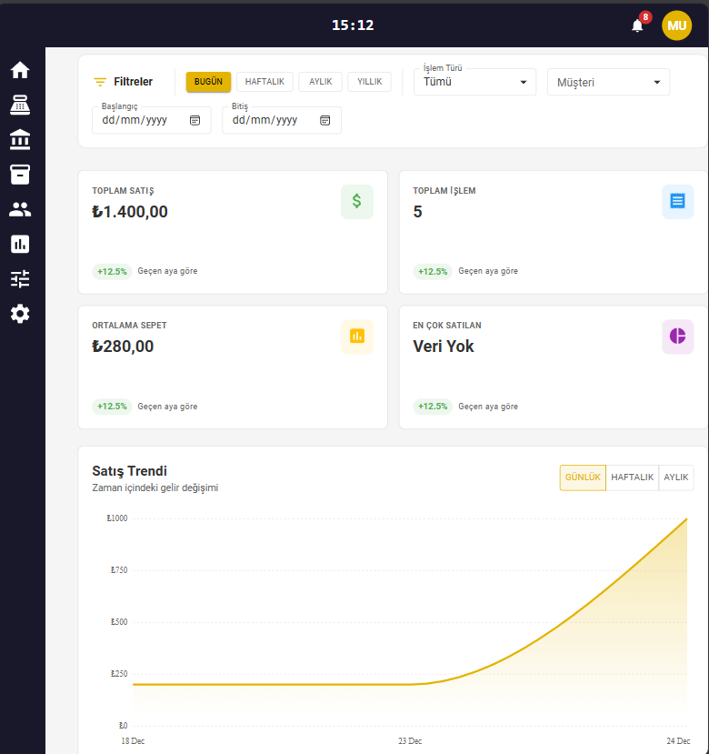Open the home icon in sidebar
The height and width of the screenshot is (754, 709).
(x=20, y=70)
